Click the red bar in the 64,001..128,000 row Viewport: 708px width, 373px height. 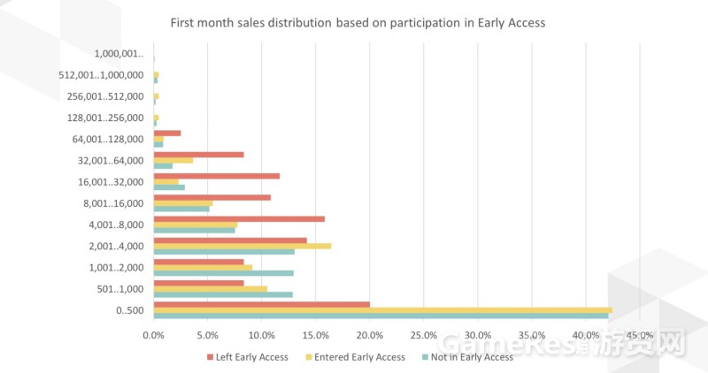point(167,133)
